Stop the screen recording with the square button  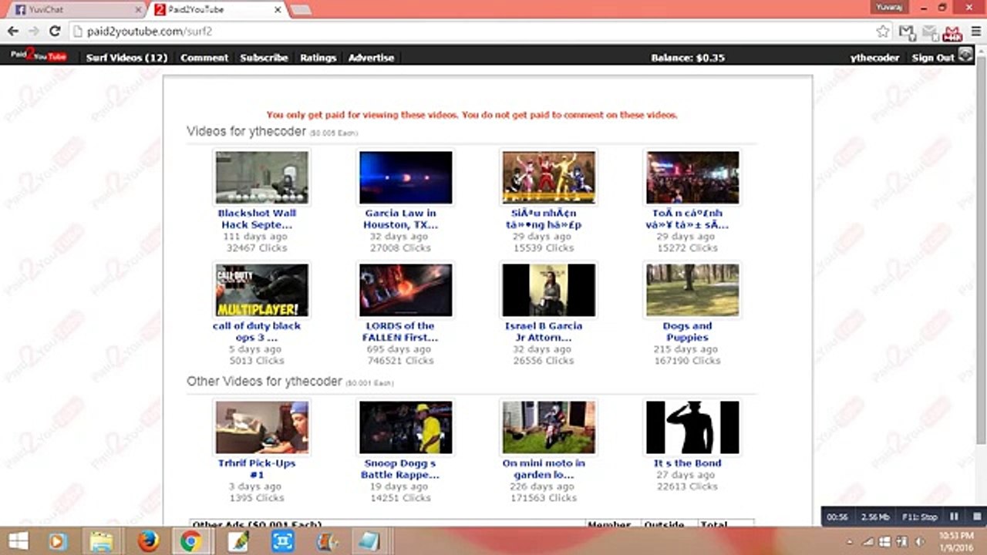[976, 516]
